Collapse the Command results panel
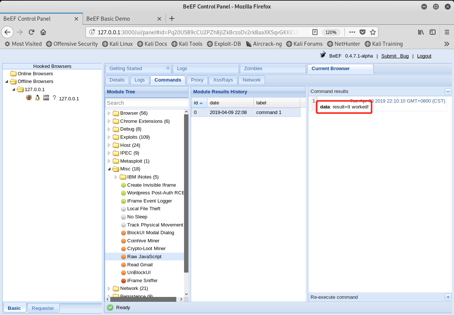This screenshot has width=454, height=315. point(448,91)
